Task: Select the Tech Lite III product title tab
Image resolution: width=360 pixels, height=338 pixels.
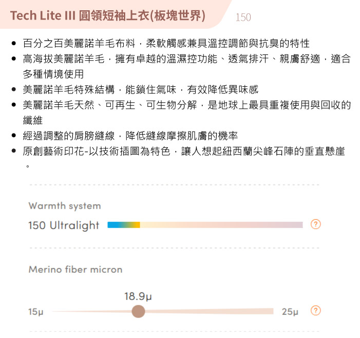Action: [x=108, y=15]
